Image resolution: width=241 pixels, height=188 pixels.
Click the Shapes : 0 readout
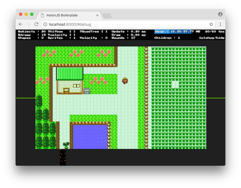tap(31, 38)
